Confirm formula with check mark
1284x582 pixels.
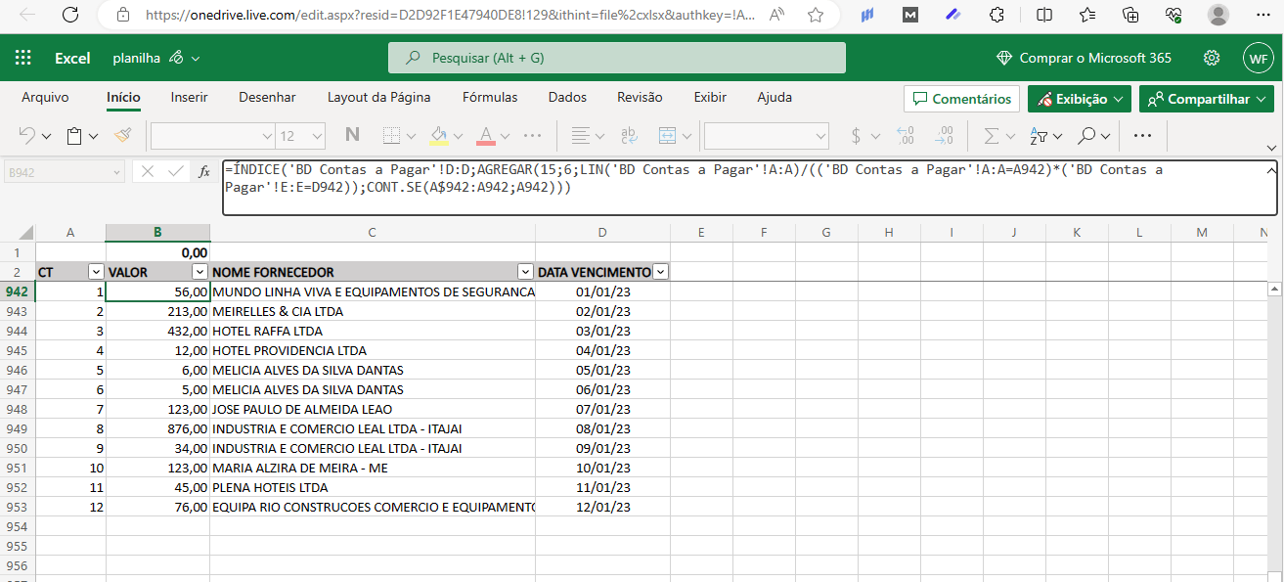[176, 171]
